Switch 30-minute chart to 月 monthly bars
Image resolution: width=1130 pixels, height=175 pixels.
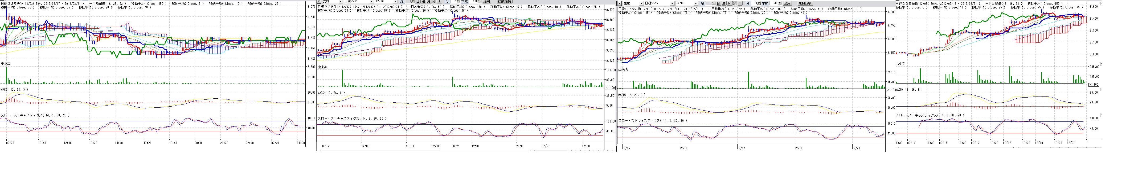730,3
